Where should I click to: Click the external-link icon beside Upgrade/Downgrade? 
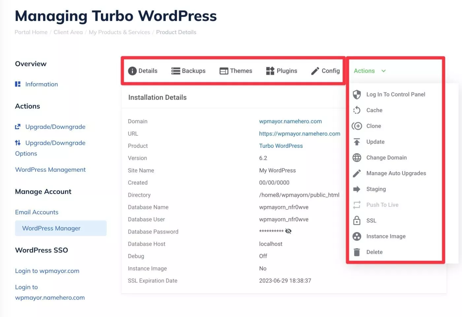pyautogui.click(x=18, y=127)
